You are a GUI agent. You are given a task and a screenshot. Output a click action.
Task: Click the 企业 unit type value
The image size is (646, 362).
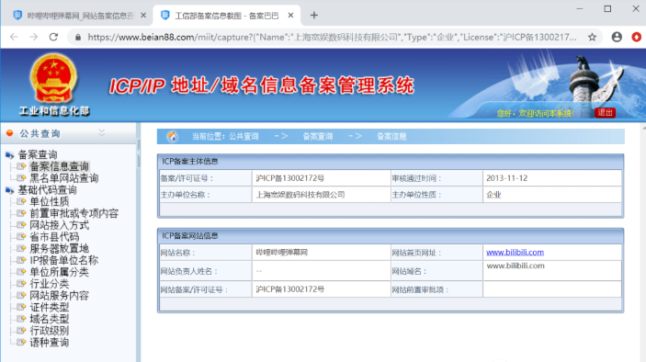493,195
